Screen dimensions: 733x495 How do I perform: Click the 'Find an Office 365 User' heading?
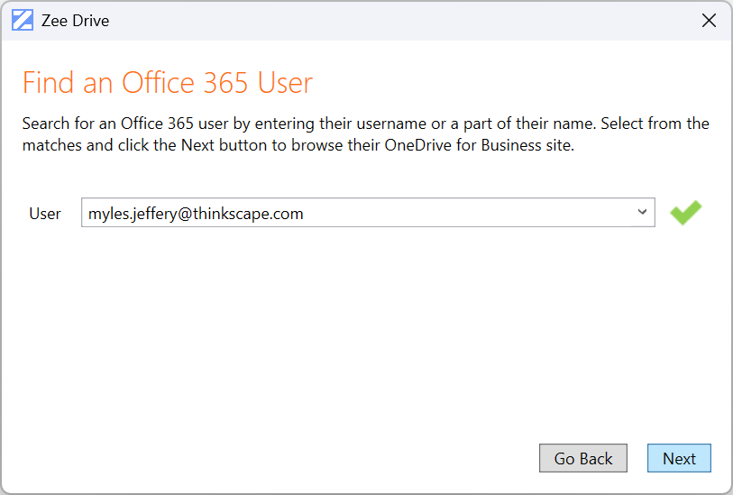point(168,83)
